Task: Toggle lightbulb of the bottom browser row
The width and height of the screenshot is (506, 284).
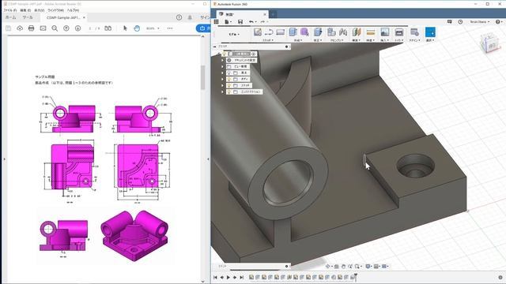Action: click(x=229, y=92)
